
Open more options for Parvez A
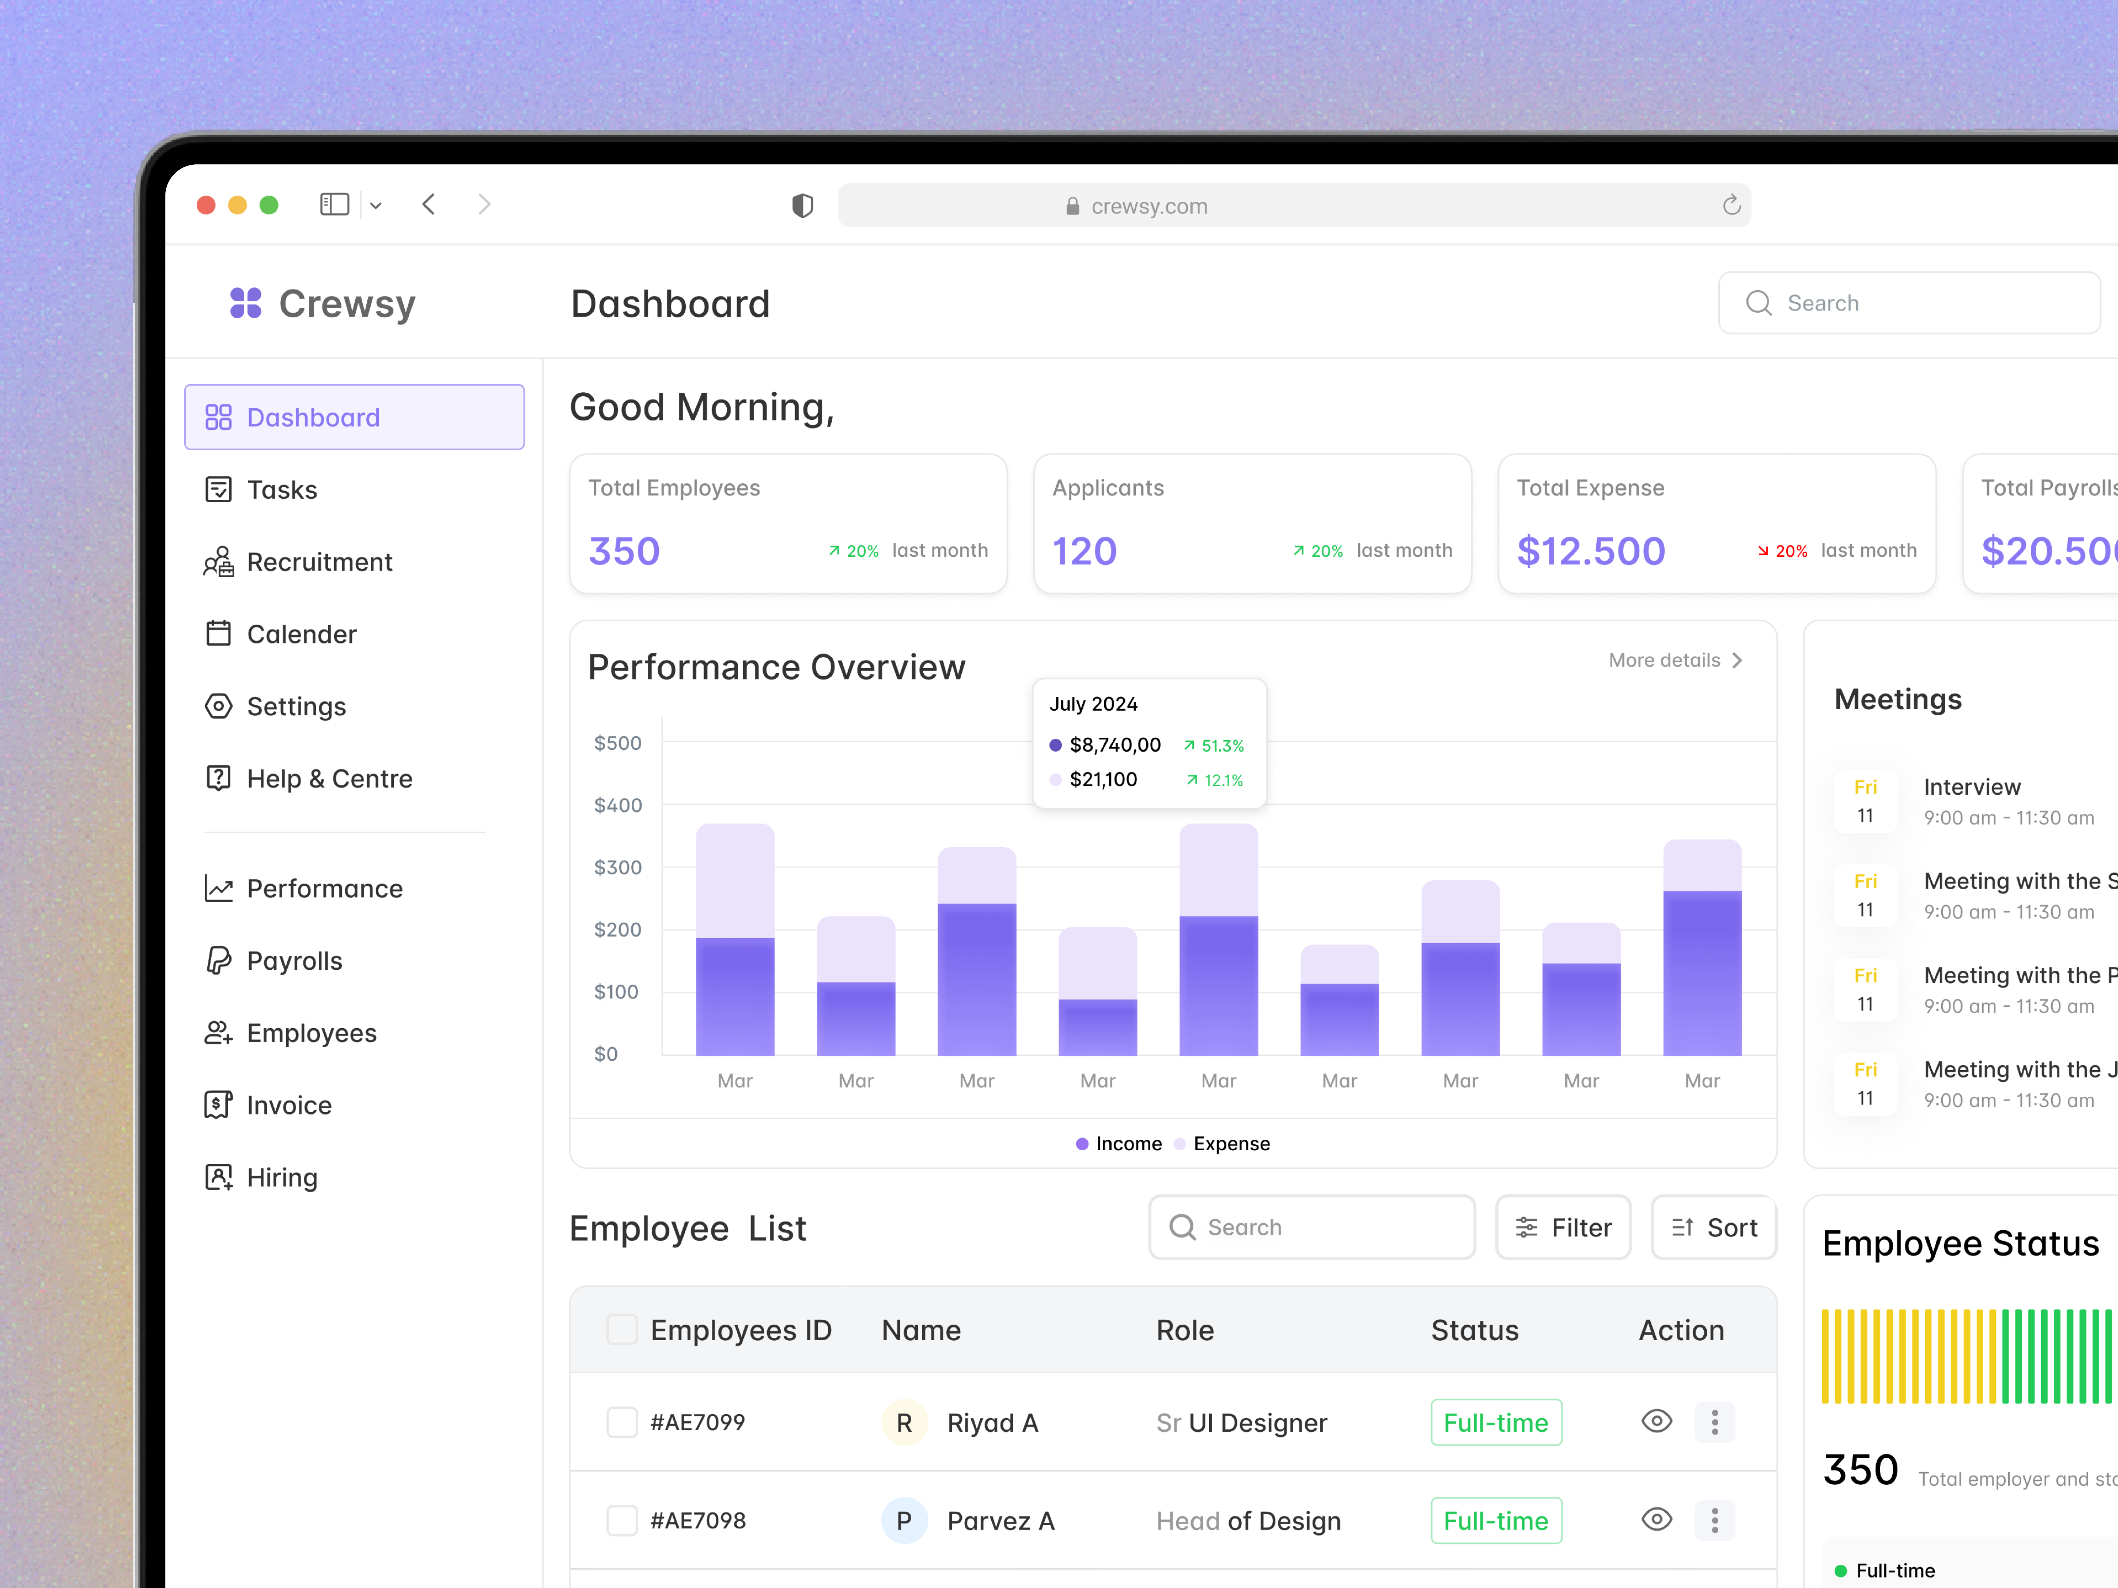pos(1715,1521)
